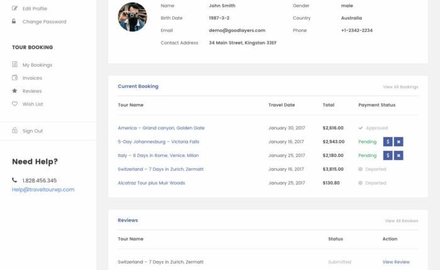Viewport: 440px width, 270px height.
Task: Open Alcatraz Tour plus Muir Woods link
Action: click(151, 183)
